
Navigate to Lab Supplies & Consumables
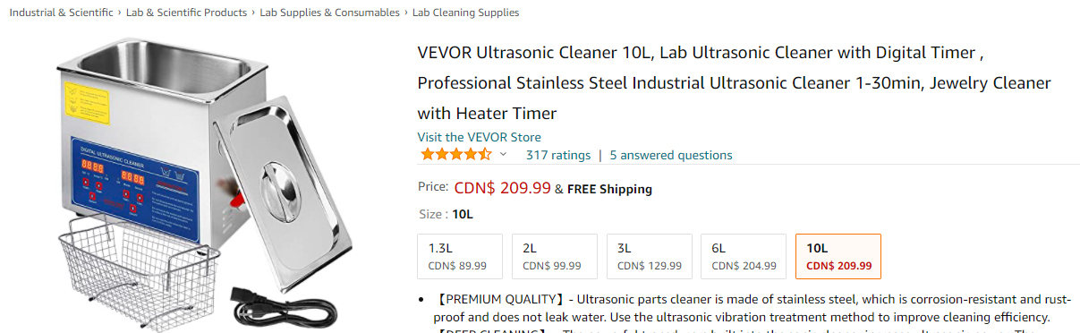(329, 13)
